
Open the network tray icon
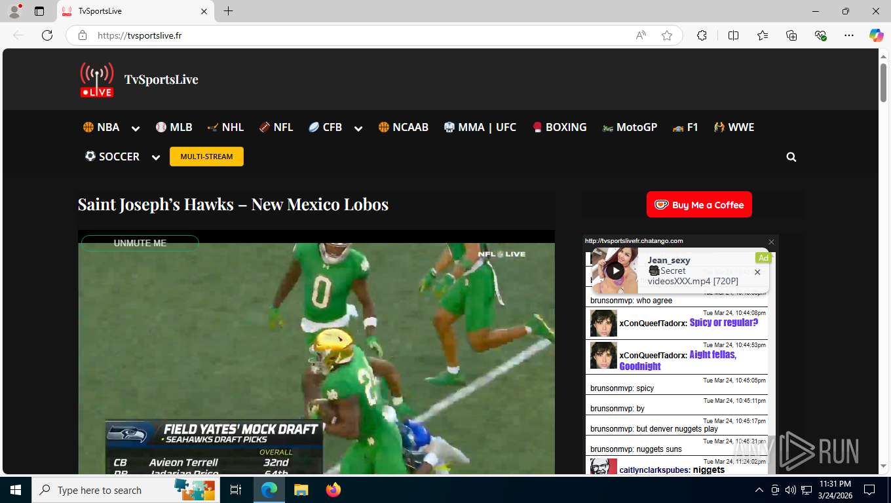[x=806, y=490]
